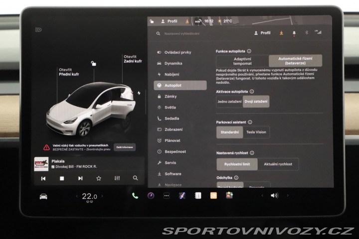This screenshot has width=359, height=239.
Task: Open climate settings via 22.0 temperature
Action: coord(89,197)
